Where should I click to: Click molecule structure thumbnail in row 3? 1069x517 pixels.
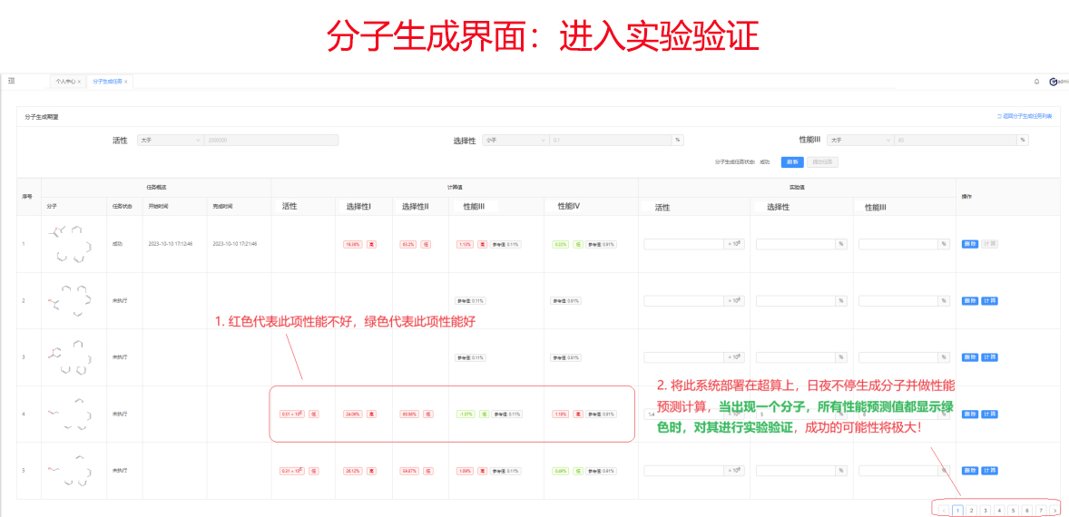pyautogui.click(x=73, y=357)
